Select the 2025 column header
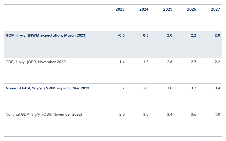Image resolution: width=226 pixels, height=141 pixels. tap(168, 9)
